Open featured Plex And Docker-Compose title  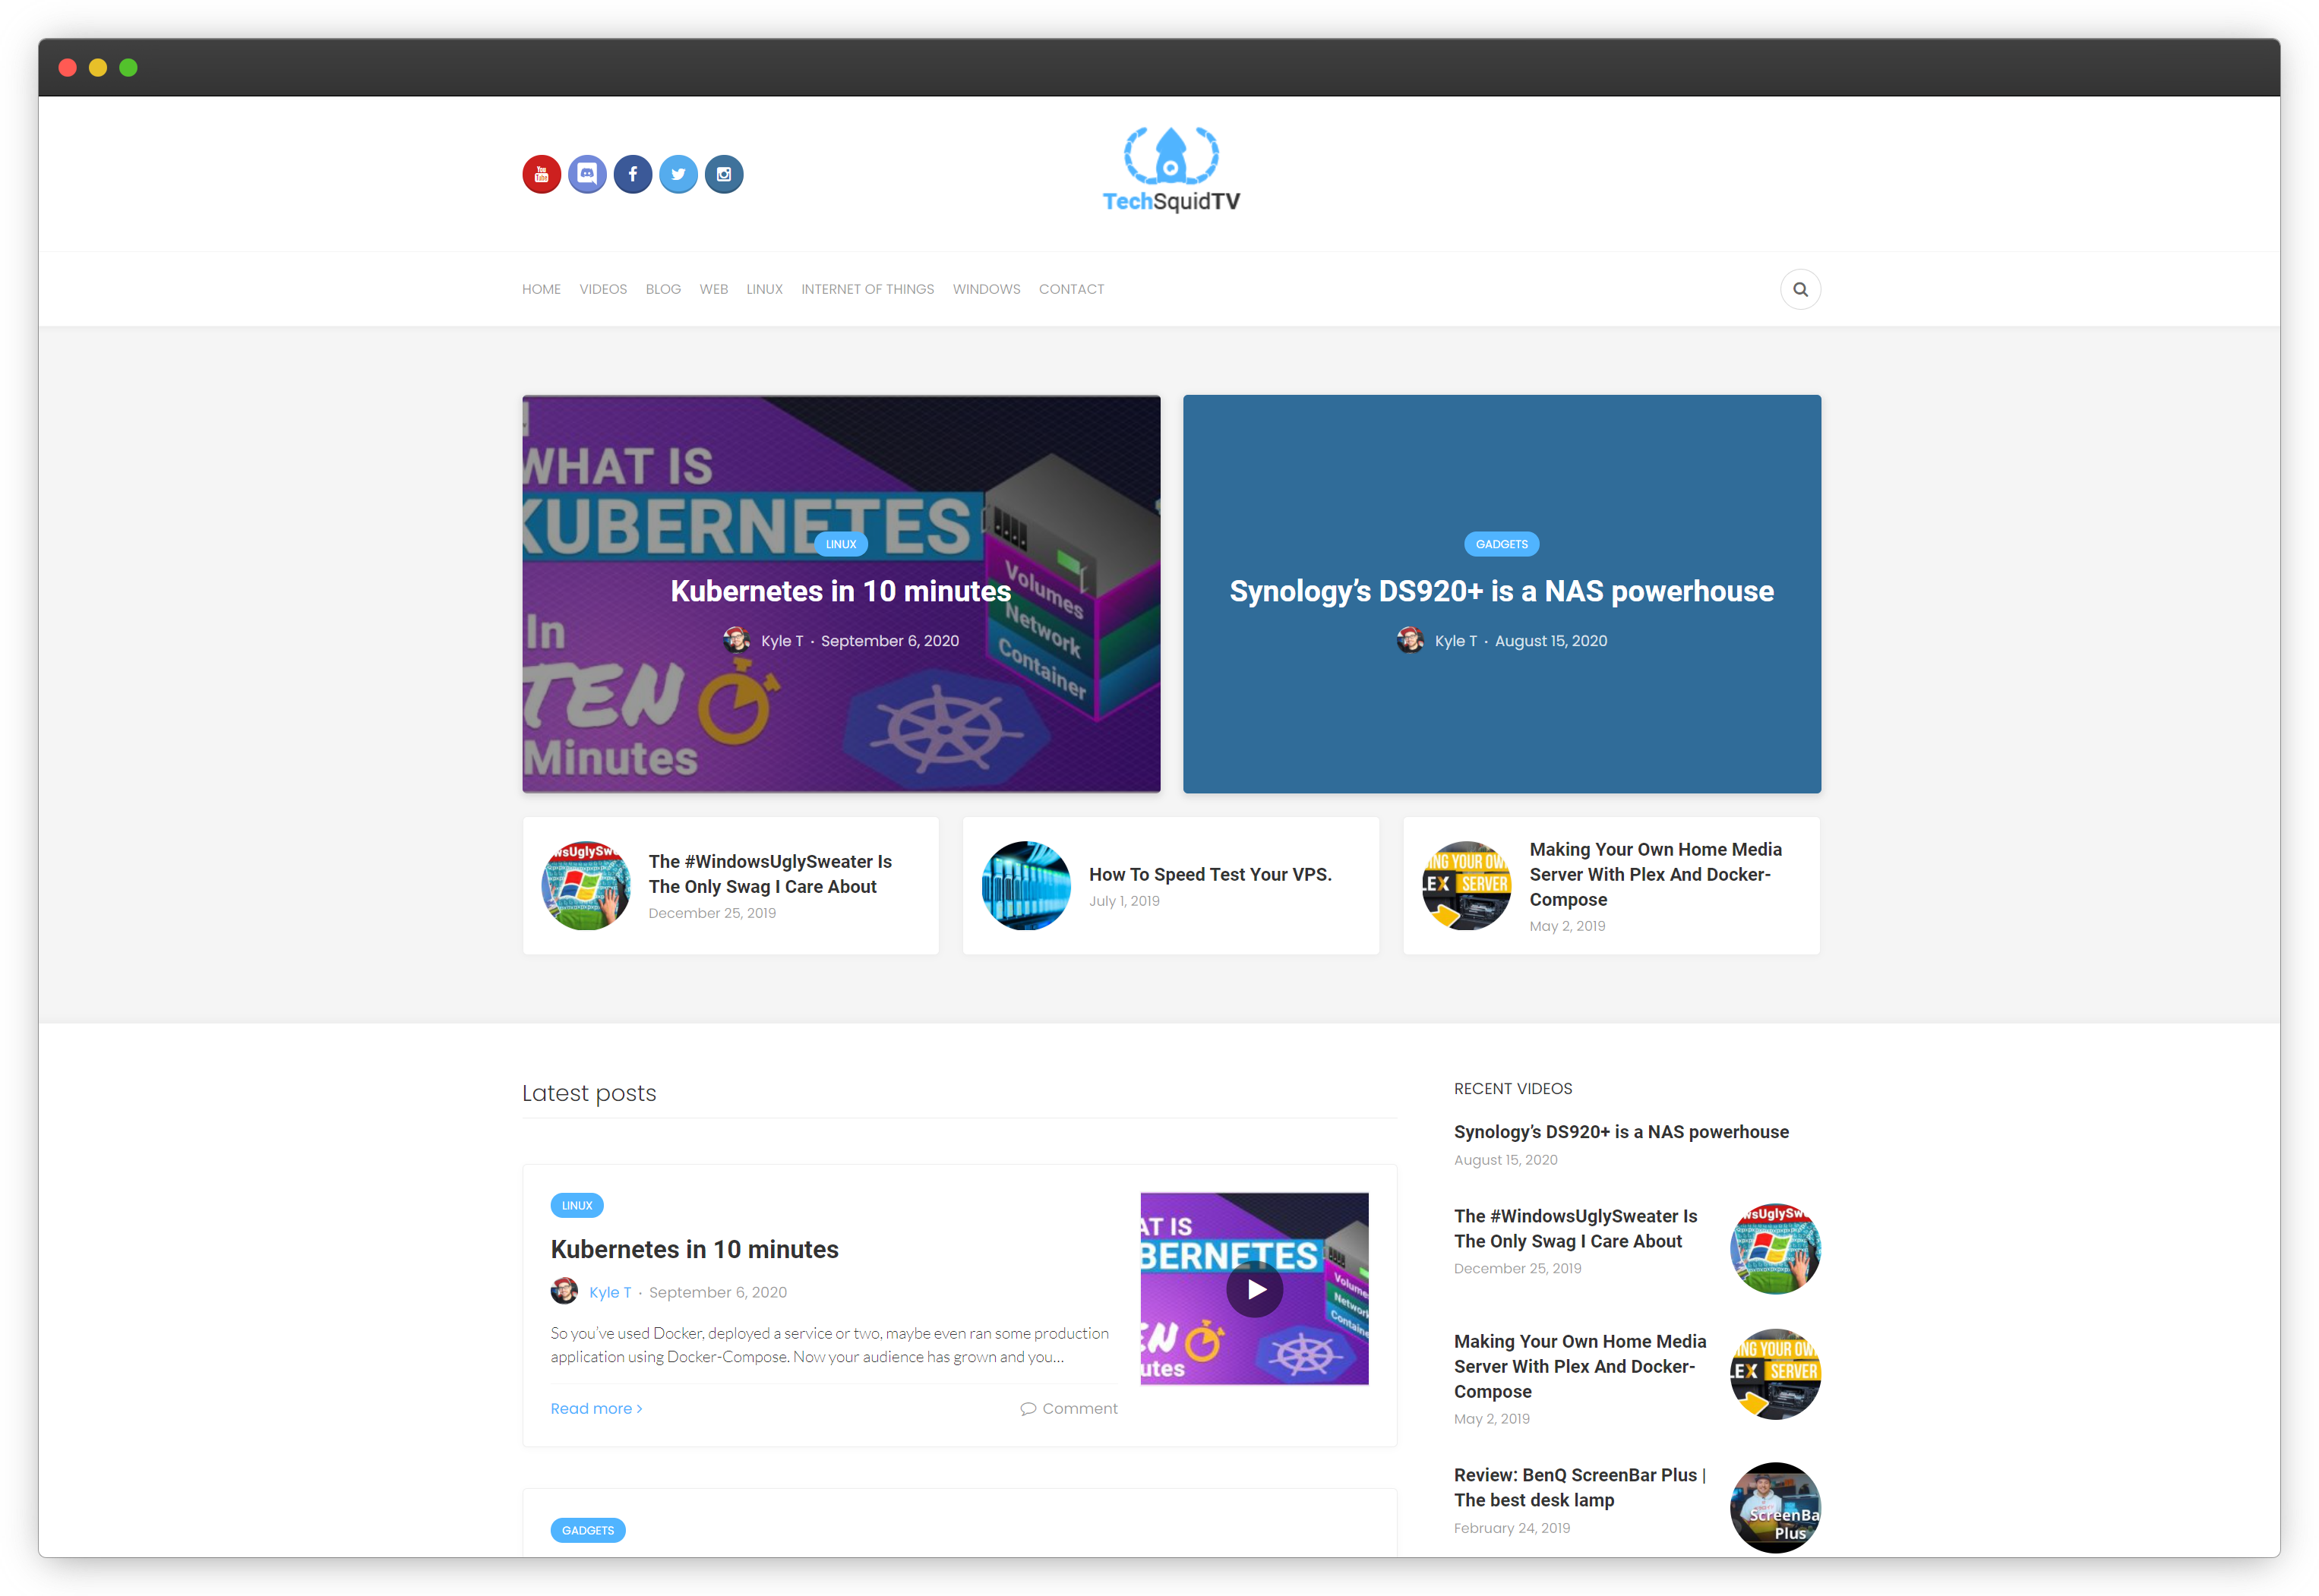[1656, 874]
